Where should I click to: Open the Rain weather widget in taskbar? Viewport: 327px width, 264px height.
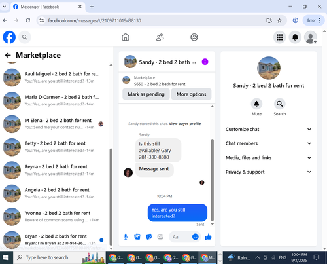tap(239, 257)
